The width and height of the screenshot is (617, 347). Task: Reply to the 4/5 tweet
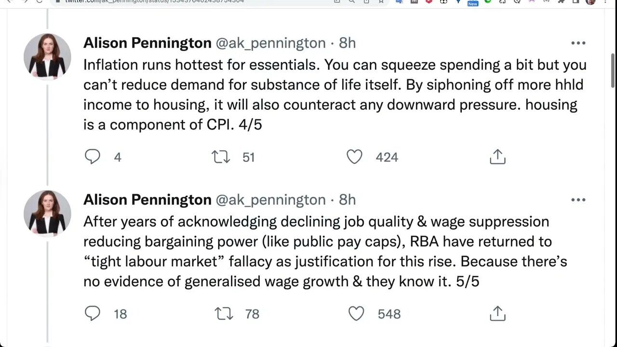tap(93, 157)
